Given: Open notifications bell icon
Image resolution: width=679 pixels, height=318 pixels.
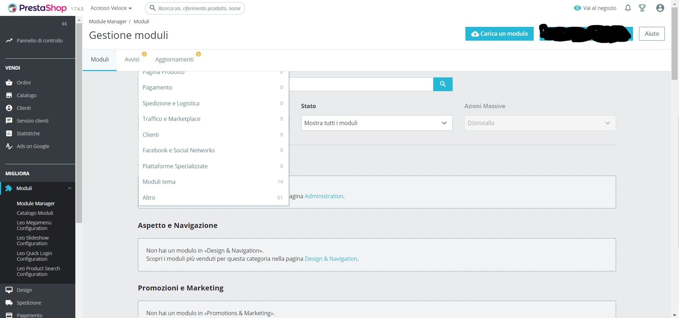Looking at the screenshot, I should pos(628,8).
